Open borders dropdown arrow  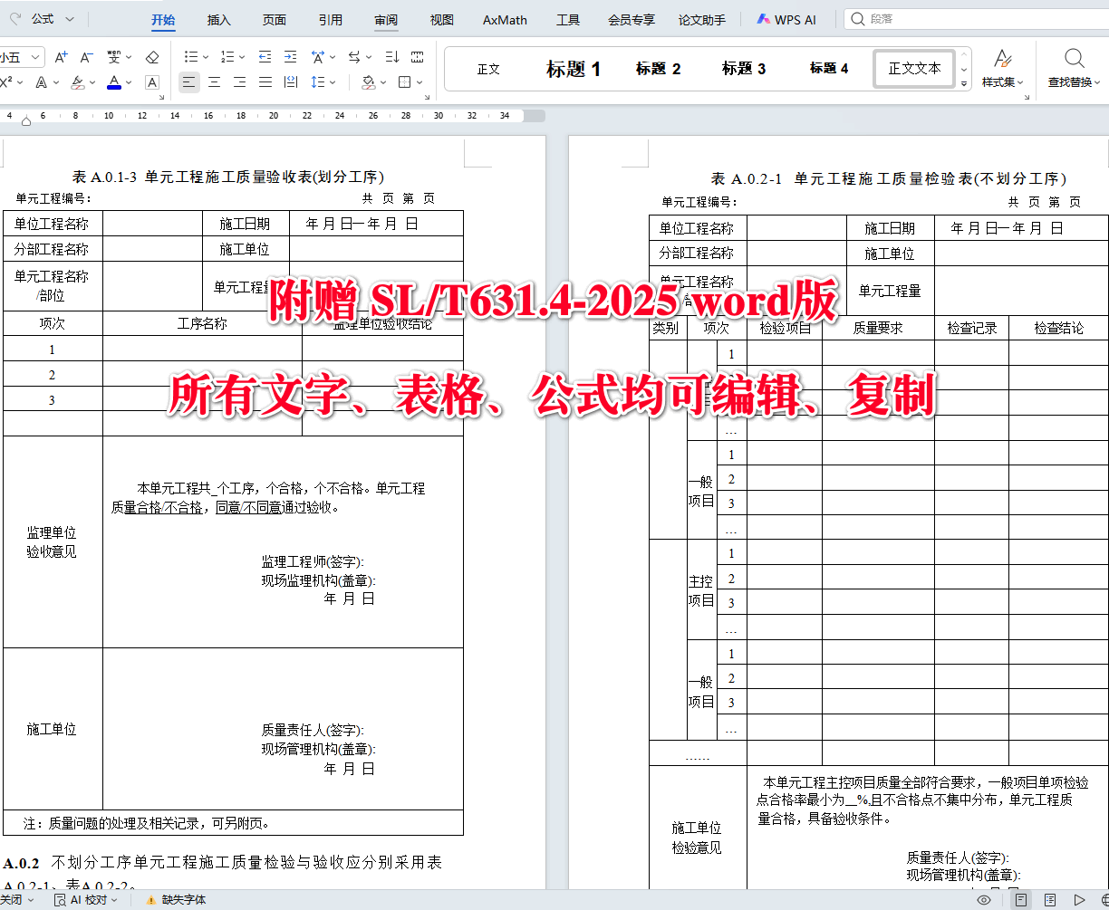coord(419,82)
